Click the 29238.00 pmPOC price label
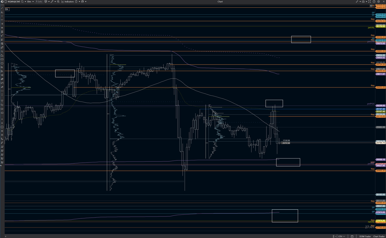This screenshot has height=238, width=386. (381, 105)
